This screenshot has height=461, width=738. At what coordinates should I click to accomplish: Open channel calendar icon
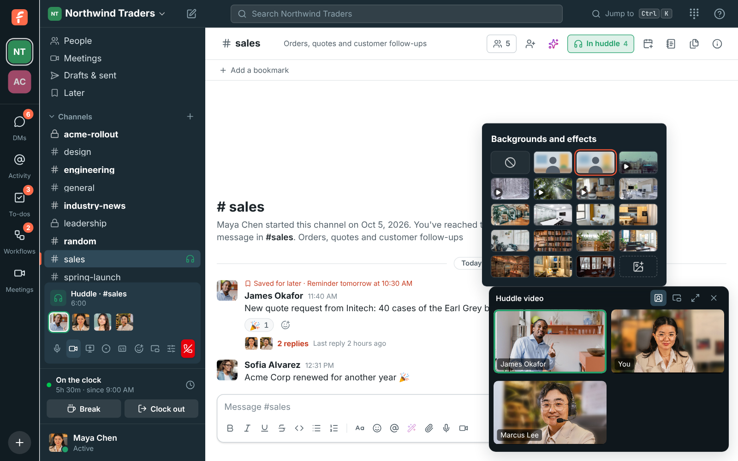648,44
